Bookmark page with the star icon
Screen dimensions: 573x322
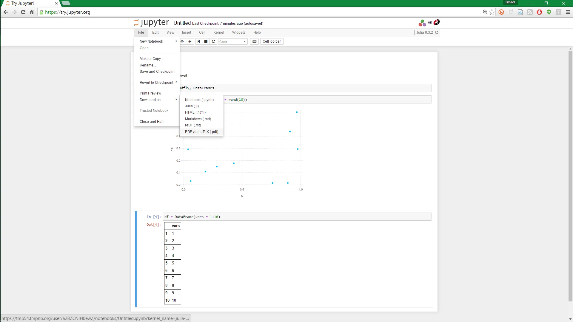[492, 12]
